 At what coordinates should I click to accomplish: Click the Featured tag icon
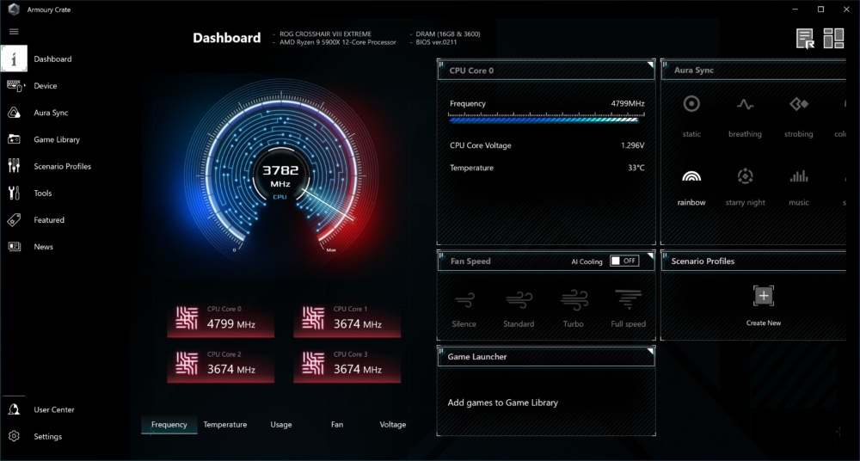[15, 220]
